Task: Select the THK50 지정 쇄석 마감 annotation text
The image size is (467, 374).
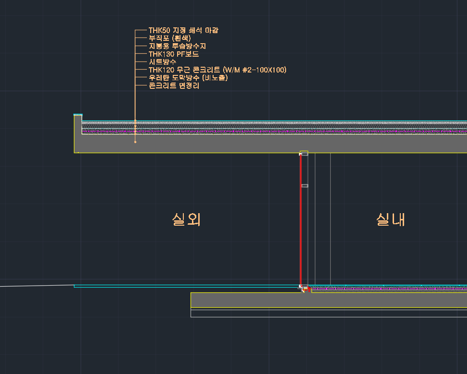Action: (x=183, y=30)
